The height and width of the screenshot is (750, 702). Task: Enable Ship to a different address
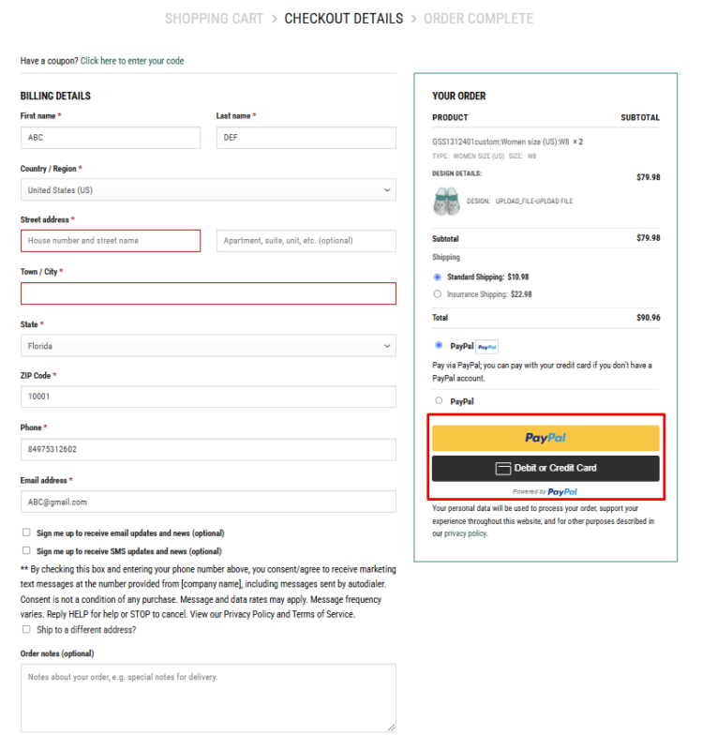(x=26, y=630)
